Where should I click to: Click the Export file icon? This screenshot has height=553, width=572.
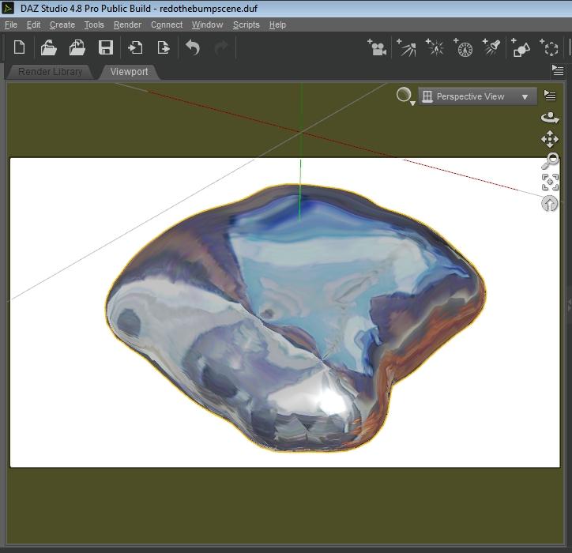click(x=164, y=47)
